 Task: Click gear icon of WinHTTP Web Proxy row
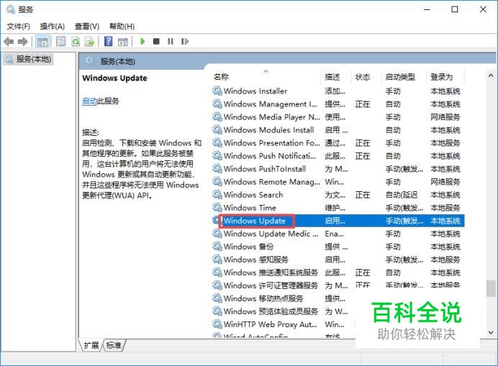217,324
